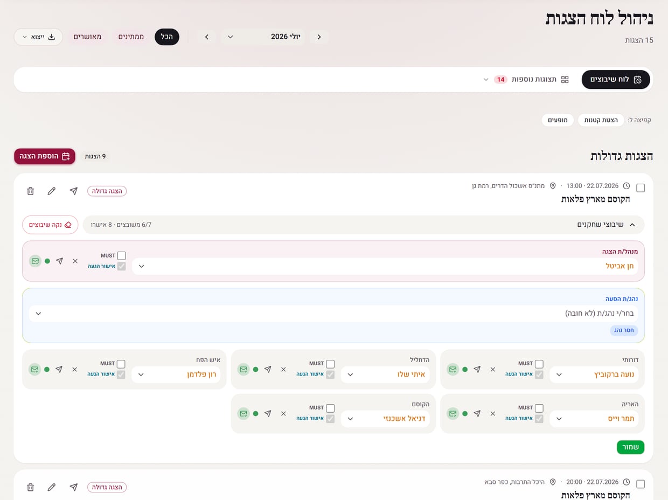Image resolution: width=668 pixels, height=500 pixels.
Task: Click נקה שיבוצים to clear assignments
Action: [50, 225]
